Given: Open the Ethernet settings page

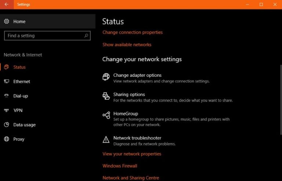Looking at the screenshot, I should pyautogui.click(x=22, y=82).
